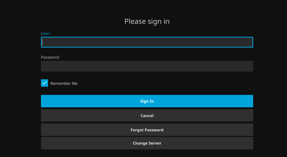The height and width of the screenshot is (157, 287).
Task: Uncheck the Remember Me checkbox
Action: coord(44,83)
